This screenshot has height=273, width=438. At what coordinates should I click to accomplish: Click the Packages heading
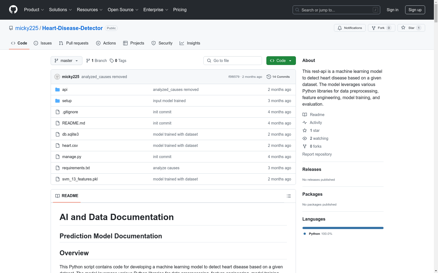tap(312, 194)
